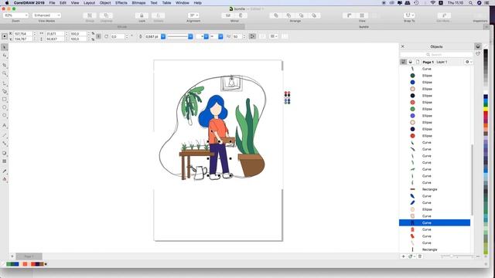
Task: Select the Color Eyedropper tool
Action: [x=5, y=171]
